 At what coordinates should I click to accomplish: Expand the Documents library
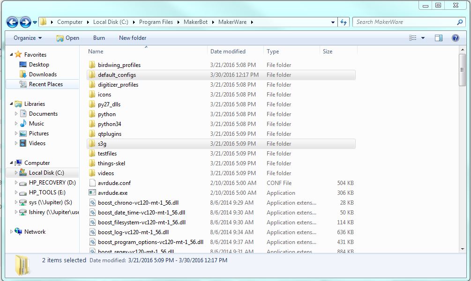16,114
